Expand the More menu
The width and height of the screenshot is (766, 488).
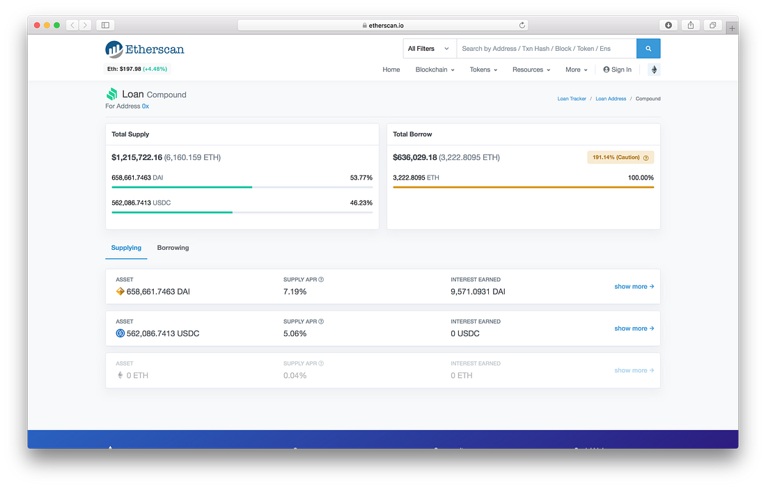(577, 70)
